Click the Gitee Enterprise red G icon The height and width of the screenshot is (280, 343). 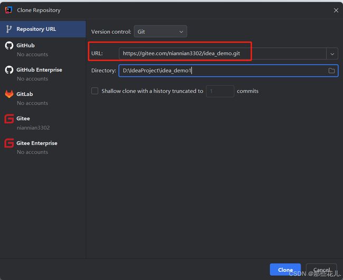pos(9,143)
